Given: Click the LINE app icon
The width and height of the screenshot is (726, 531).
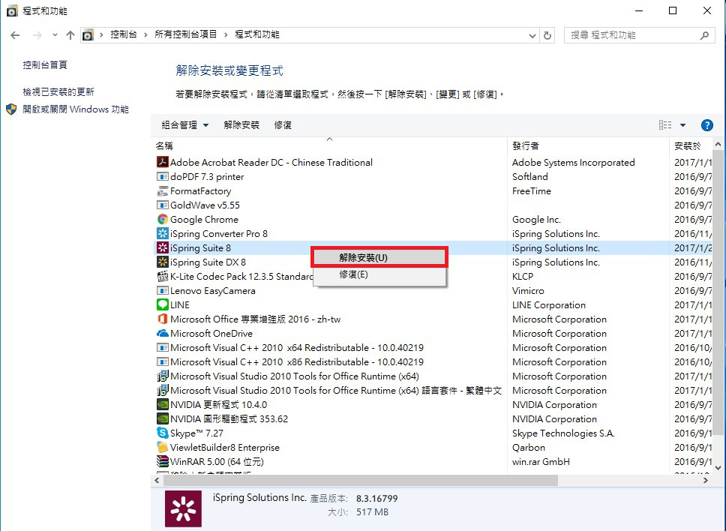Looking at the screenshot, I should pyautogui.click(x=163, y=304).
